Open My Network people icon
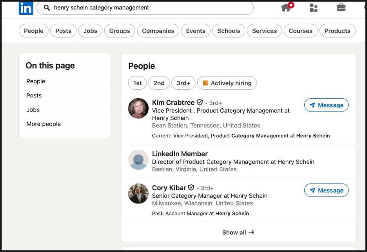The image size is (367, 252). (x=313, y=8)
